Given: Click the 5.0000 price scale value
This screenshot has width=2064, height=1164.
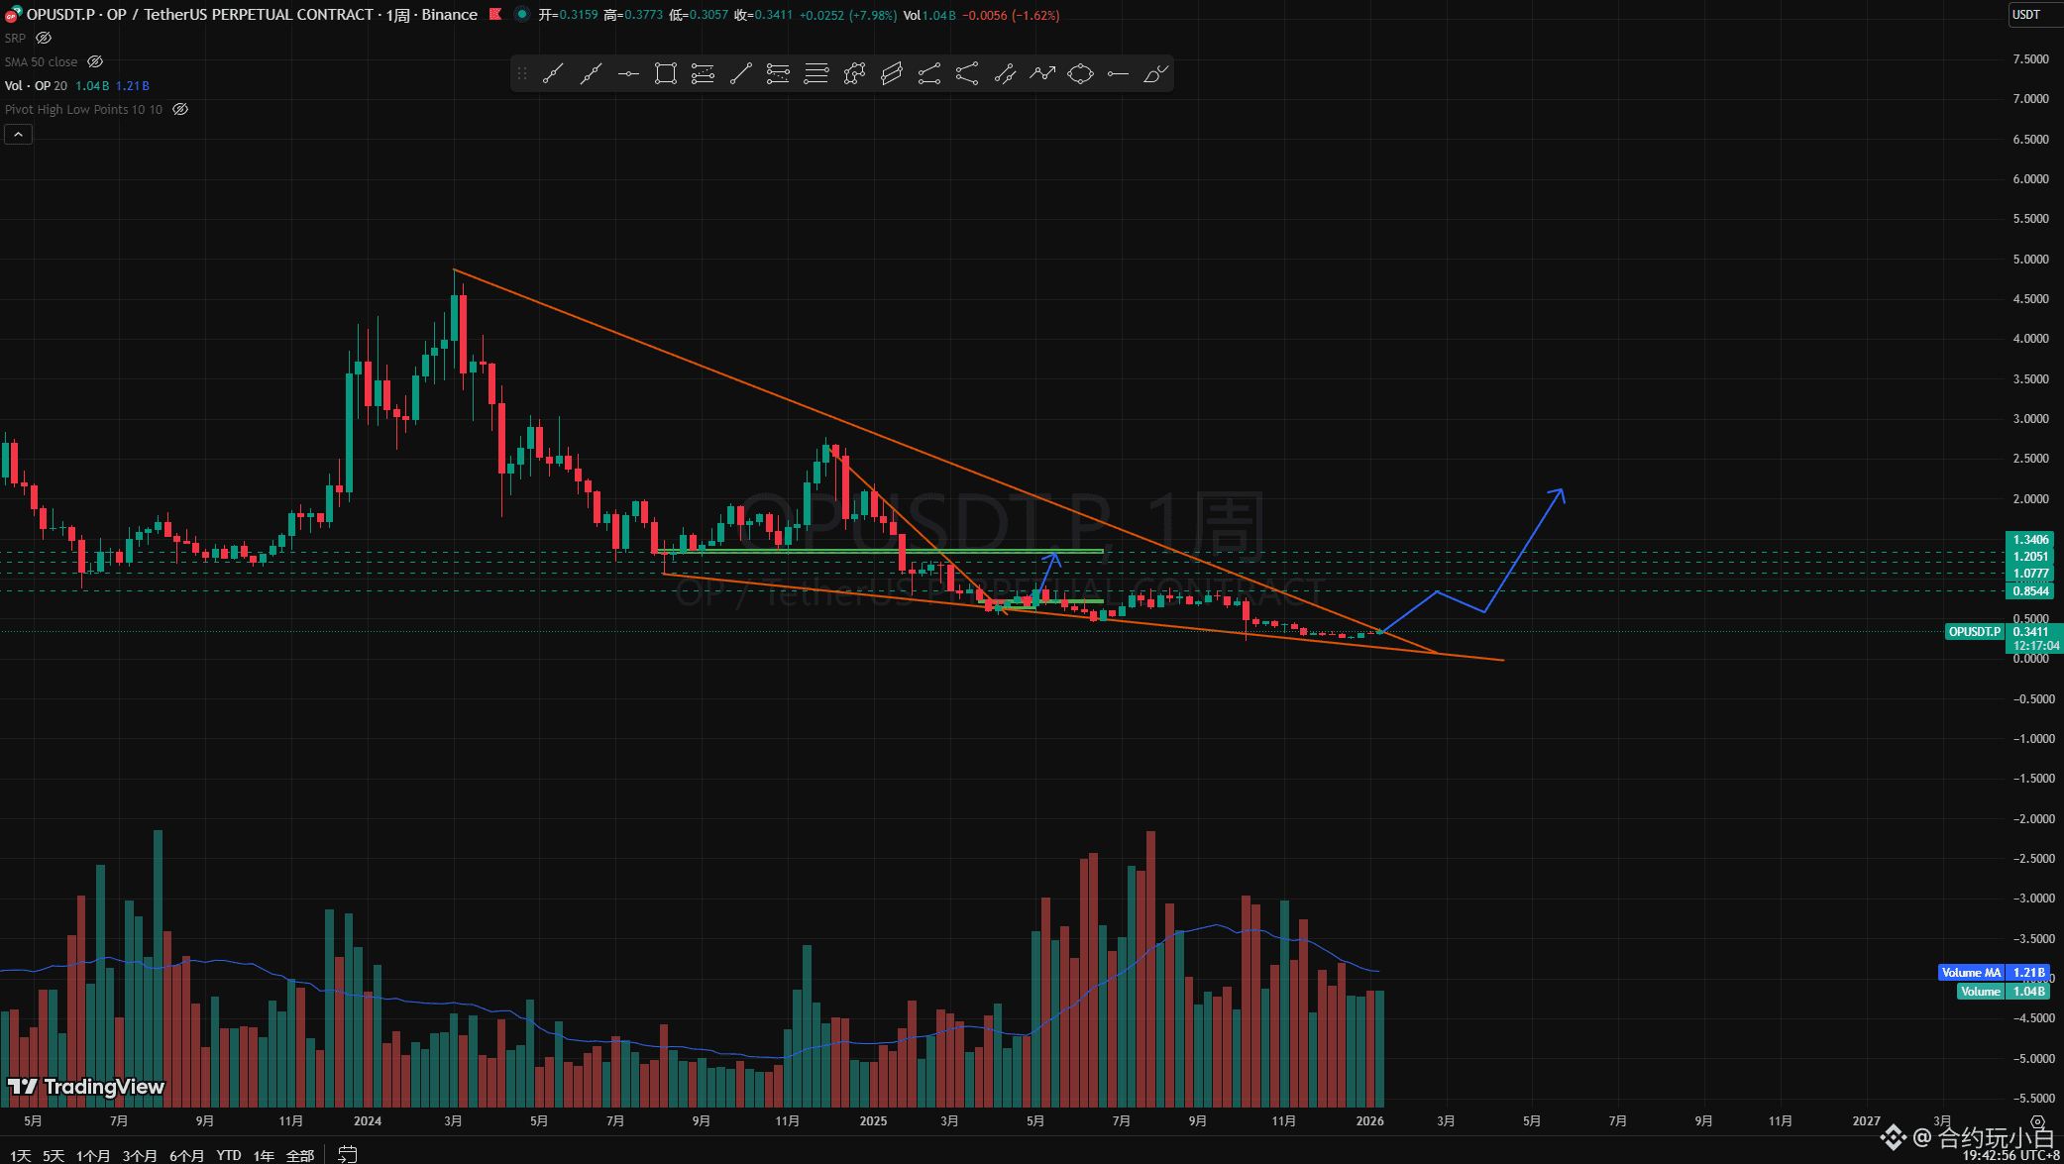Looking at the screenshot, I should pyautogui.click(x=2030, y=260).
